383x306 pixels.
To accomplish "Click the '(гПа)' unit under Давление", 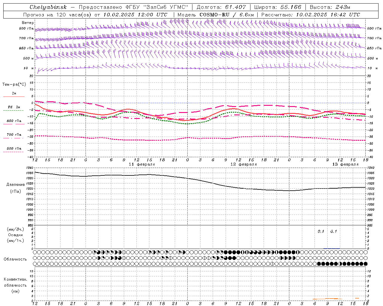I will (16, 192).
